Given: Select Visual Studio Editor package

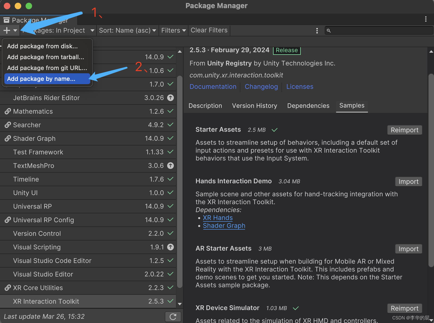Looking at the screenshot, I should [88, 274].
